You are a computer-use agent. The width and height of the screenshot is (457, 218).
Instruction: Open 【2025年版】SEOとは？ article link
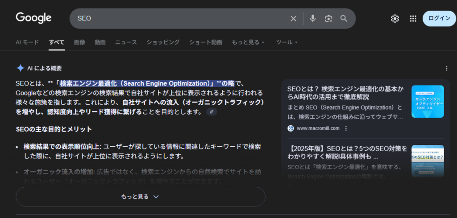(347, 153)
